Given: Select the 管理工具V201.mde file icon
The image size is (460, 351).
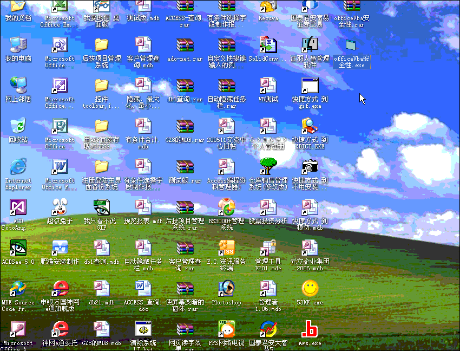Looking at the screenshot, I should 268,248.
